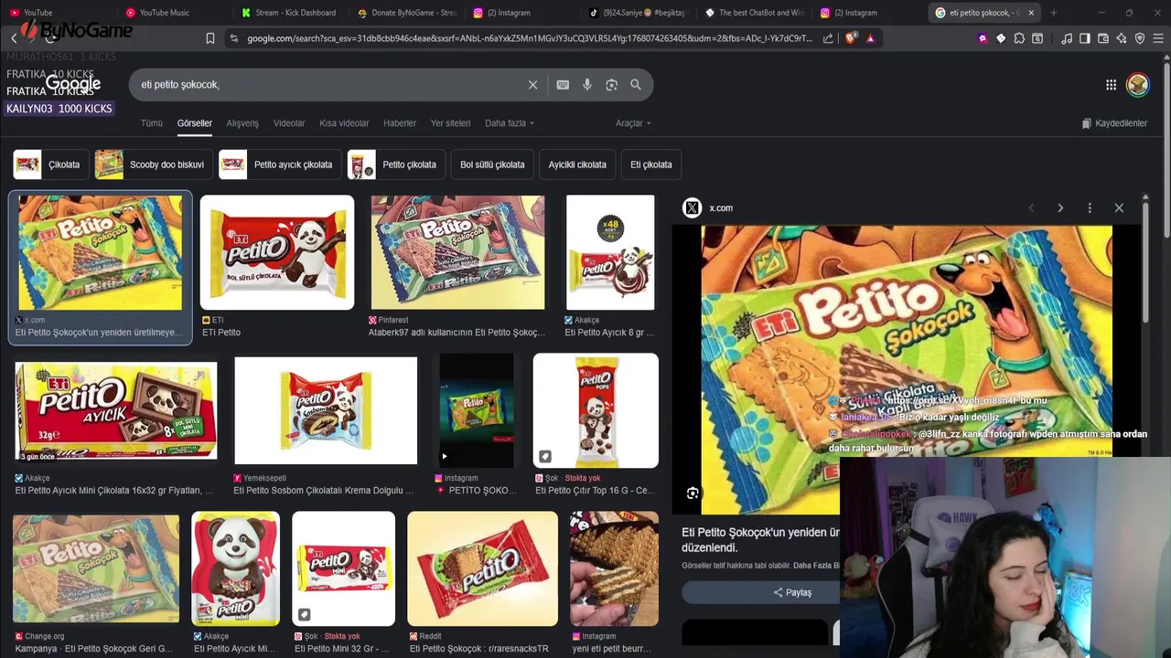Image resolution: width=1171 pixels, height=658 pixels.
Task: Expand the Araçlar tools dropdown
Action: click(633, 123)
